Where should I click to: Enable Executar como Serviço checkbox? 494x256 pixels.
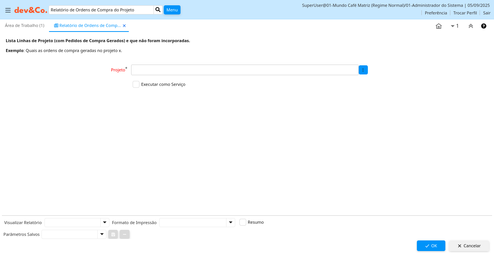pyautogui.click(x=136, y=84)
